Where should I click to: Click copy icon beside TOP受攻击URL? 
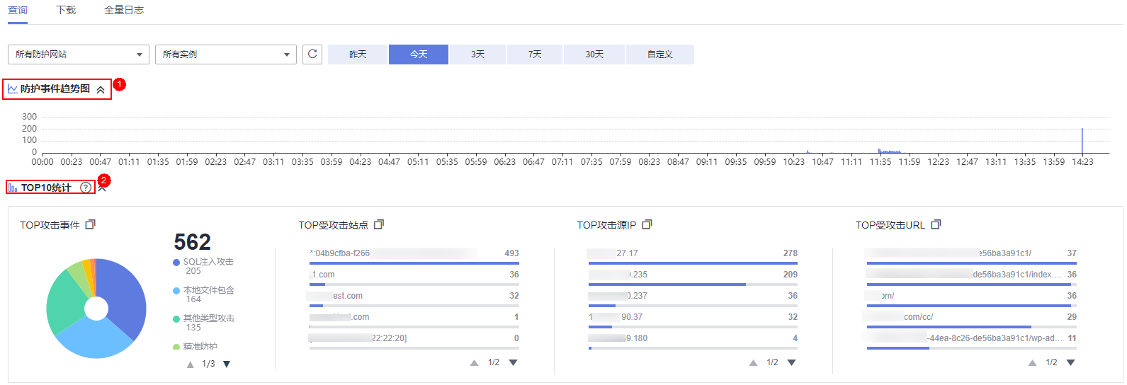pos(936,224)
